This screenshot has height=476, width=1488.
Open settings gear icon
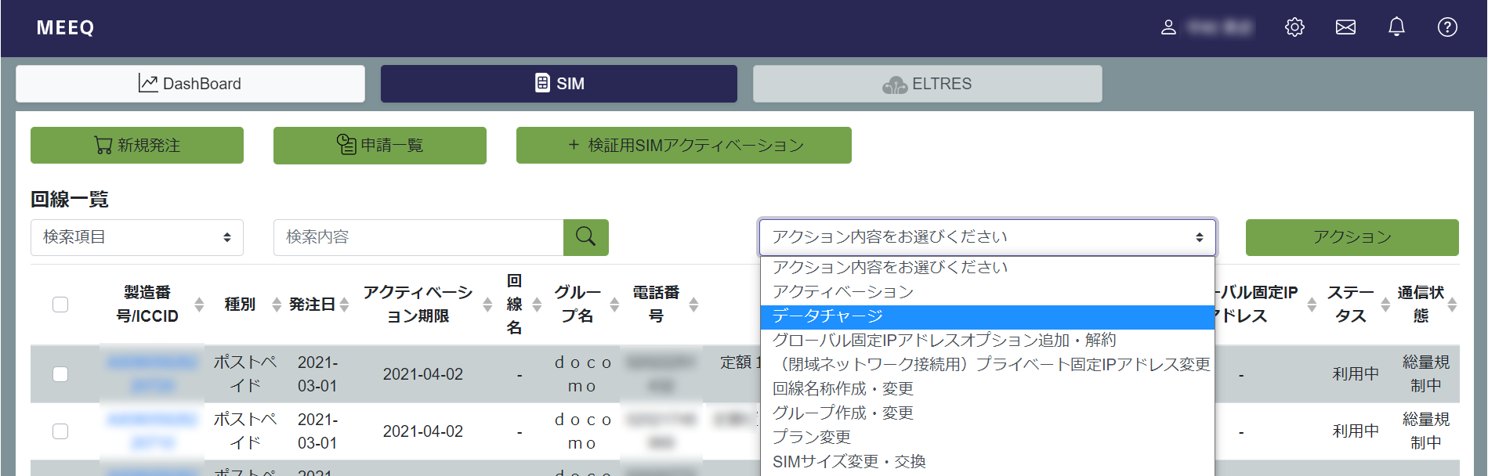point(1294,27)
